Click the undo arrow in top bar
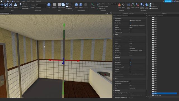The image size is (179, 101). 3,1
